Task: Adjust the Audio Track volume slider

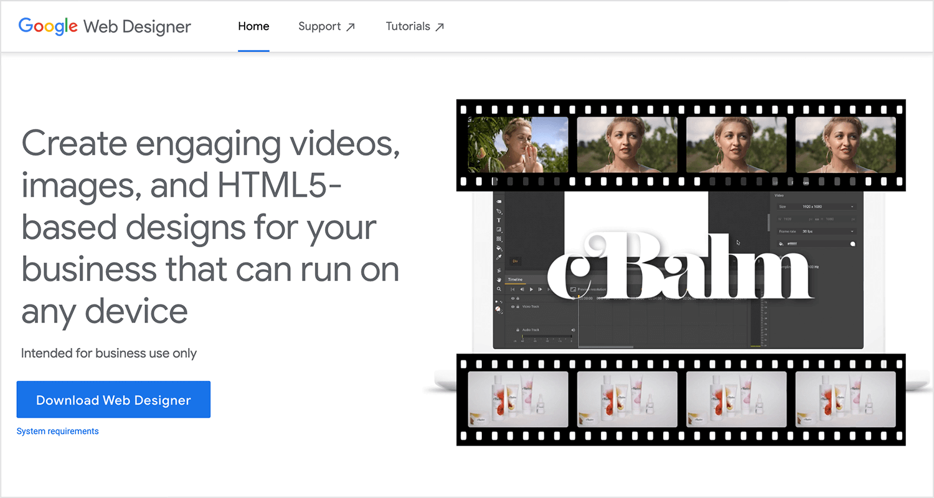Action: 547,337
